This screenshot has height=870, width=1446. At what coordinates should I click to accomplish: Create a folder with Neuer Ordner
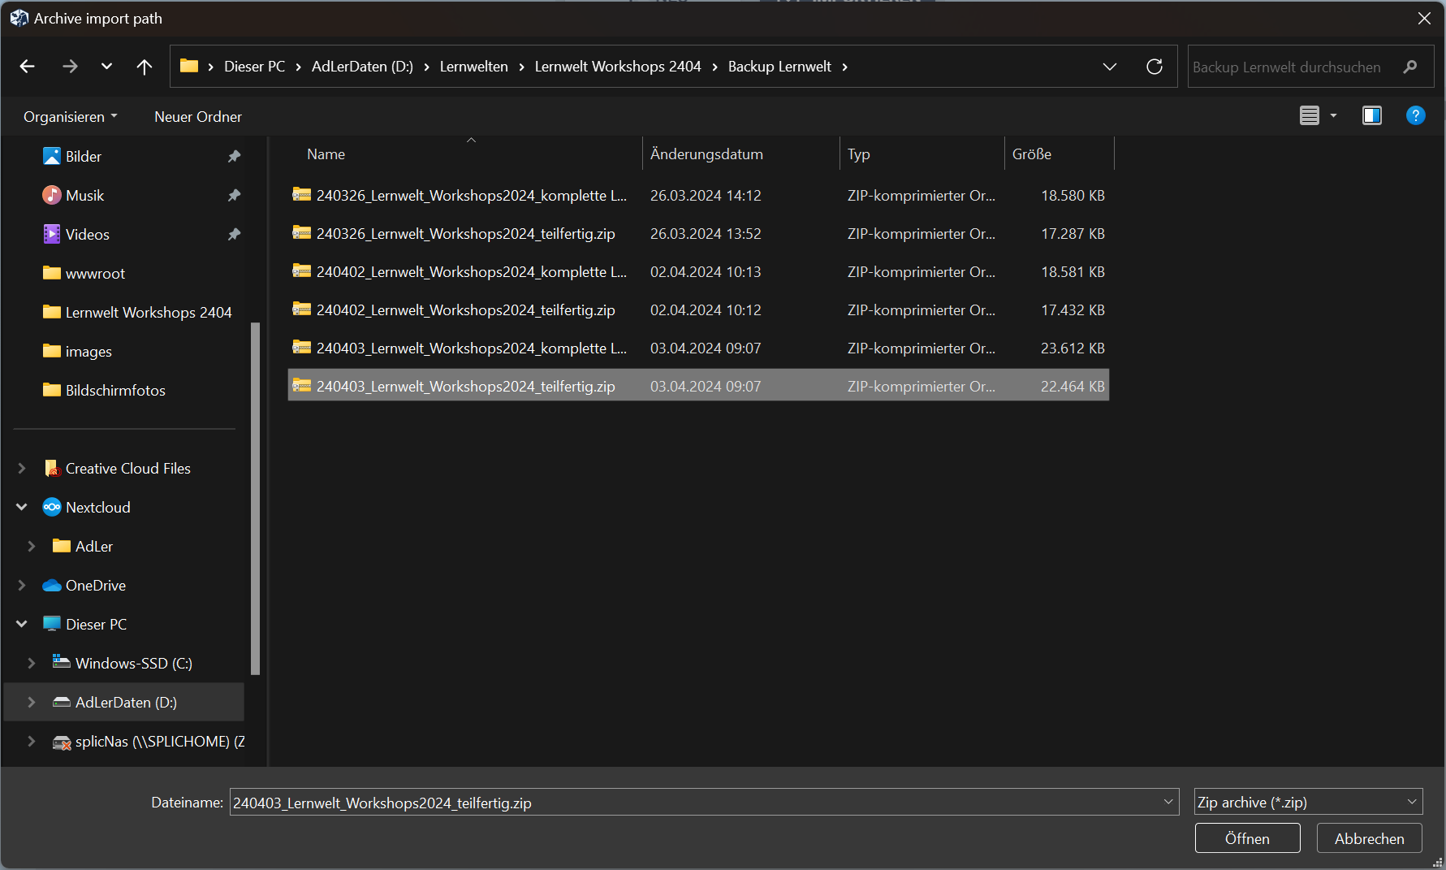[x=198, y=117]
